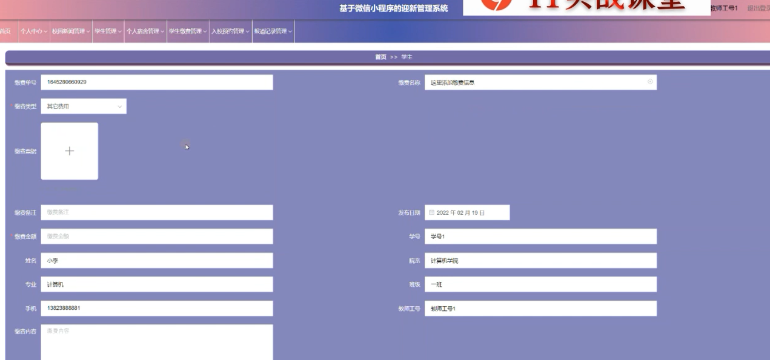
Task: Click the 教师工号1 username at top
Action: pyautogui.click(x=725, y=8)
